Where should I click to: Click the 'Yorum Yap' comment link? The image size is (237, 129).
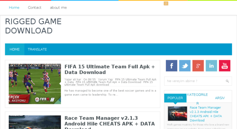click(x=105, y=80)
